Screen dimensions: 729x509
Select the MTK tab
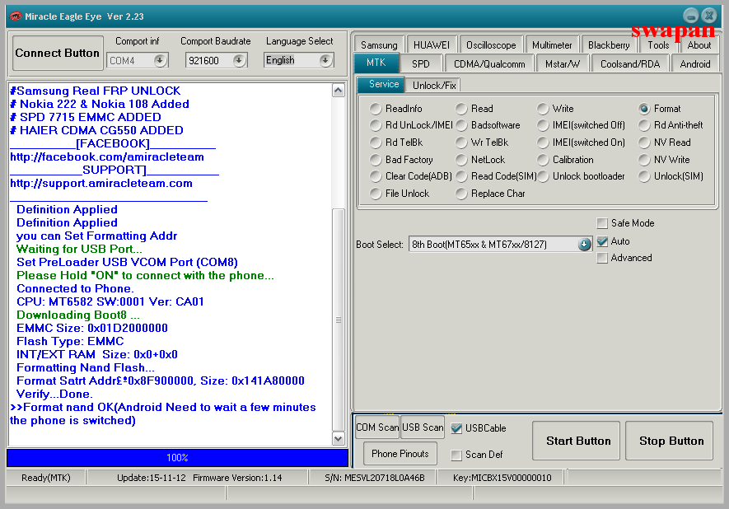[376, 63]
